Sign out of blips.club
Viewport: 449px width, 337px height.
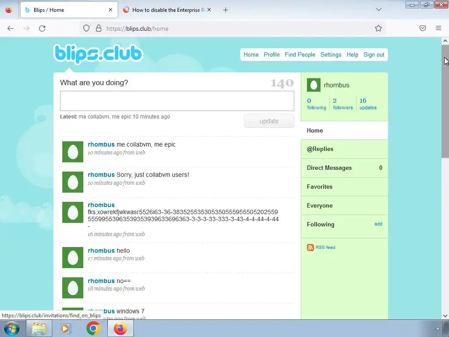pos(374,54)
